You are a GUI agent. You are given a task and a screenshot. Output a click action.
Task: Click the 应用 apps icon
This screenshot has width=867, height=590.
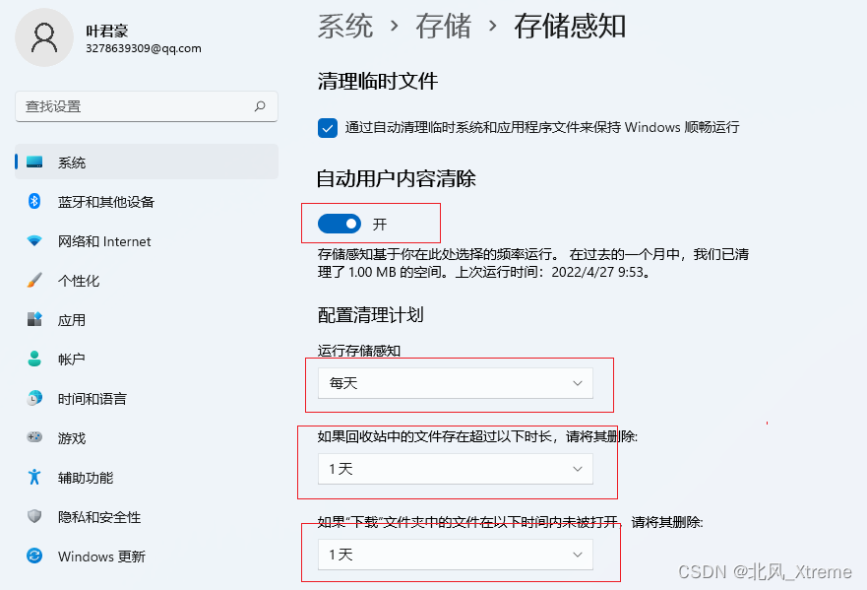pyautogui.click(x=34, y=319)
